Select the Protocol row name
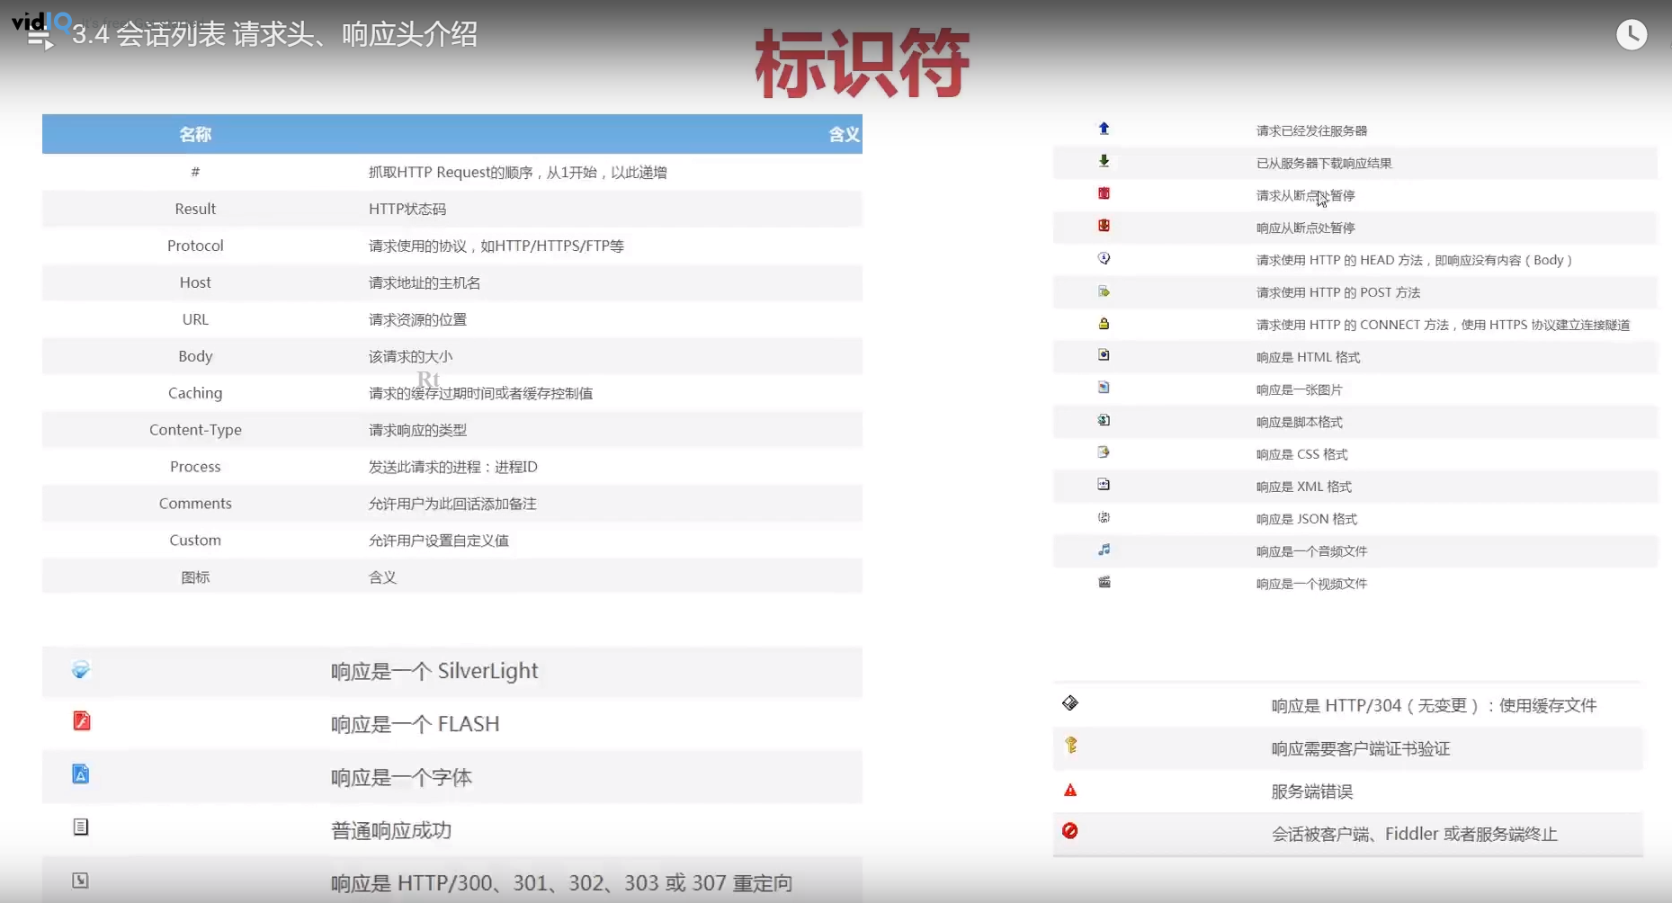The image size is (1672, 903). [x=195, y=246]
